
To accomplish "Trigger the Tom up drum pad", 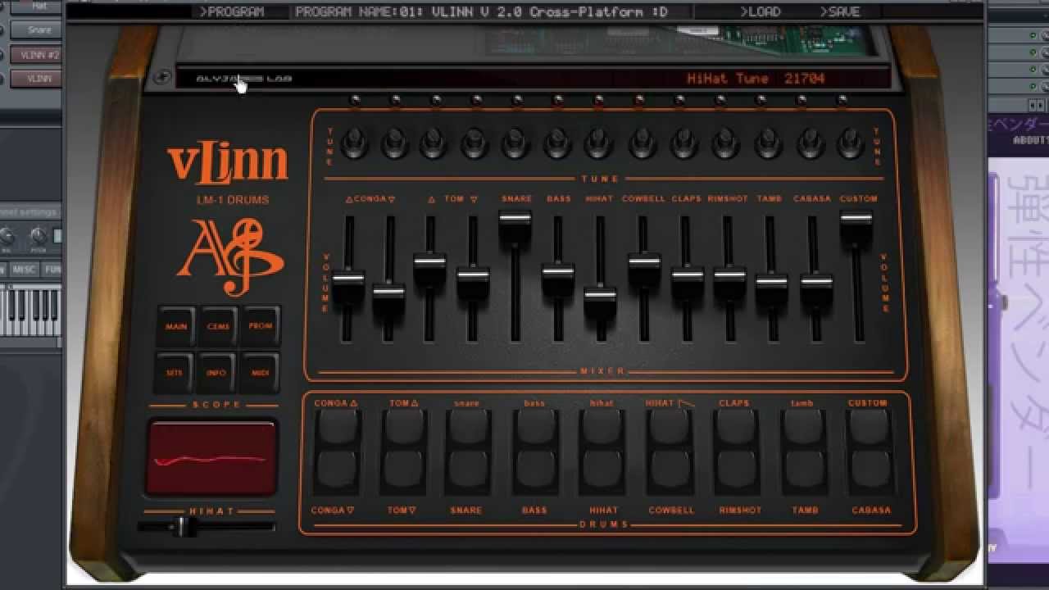I will [404, 427].
